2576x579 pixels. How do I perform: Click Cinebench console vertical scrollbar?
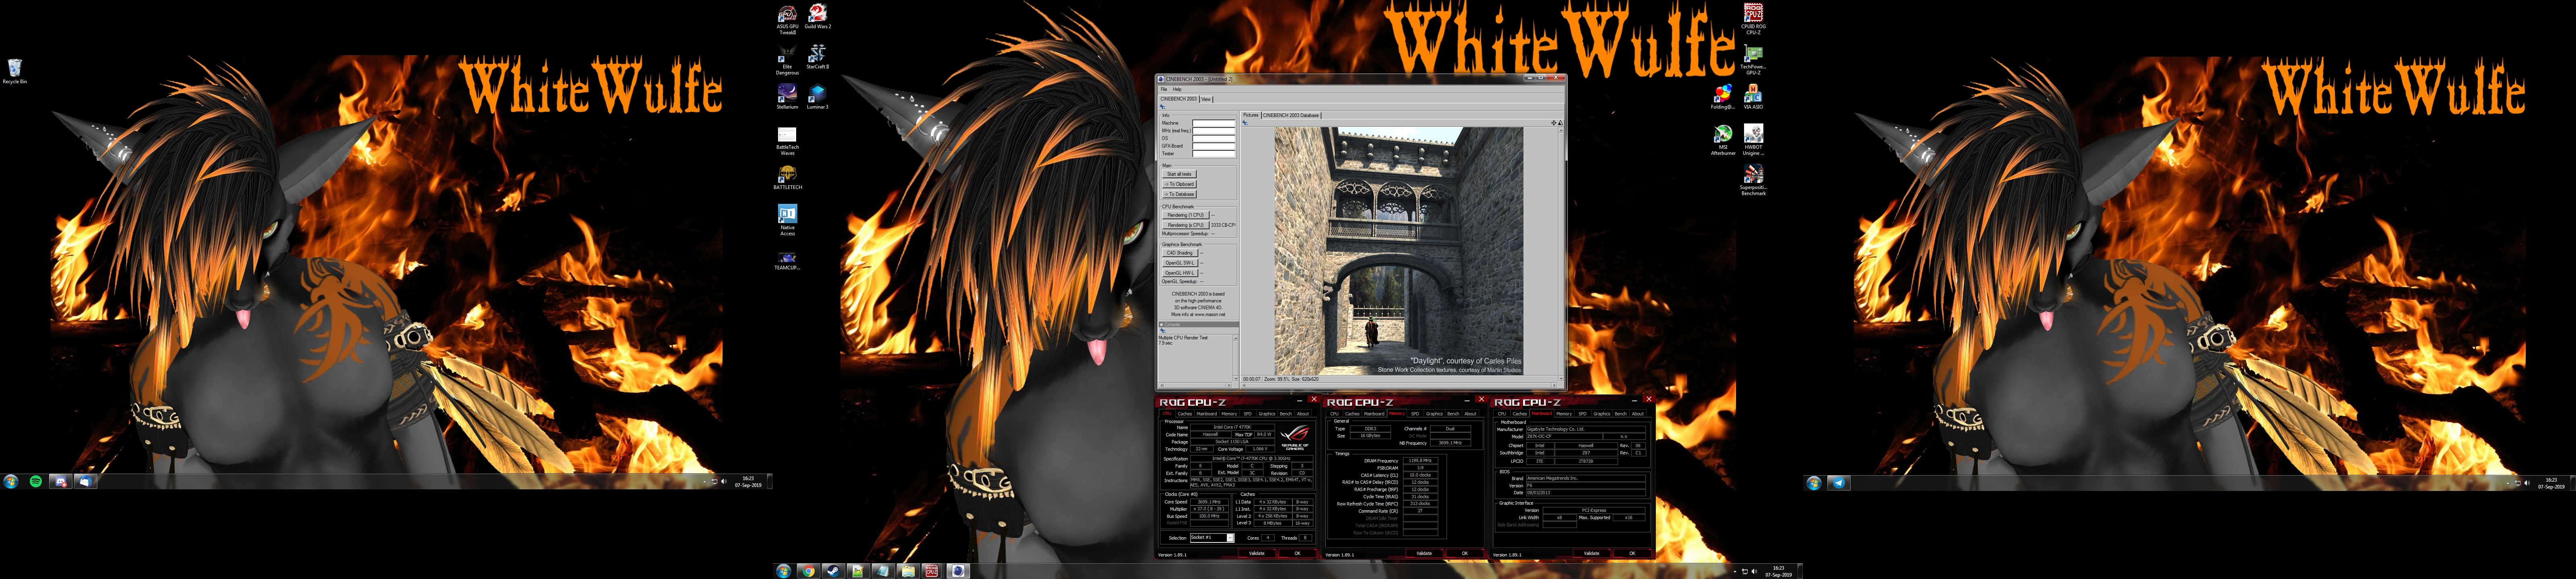[x=1236, y=358]
